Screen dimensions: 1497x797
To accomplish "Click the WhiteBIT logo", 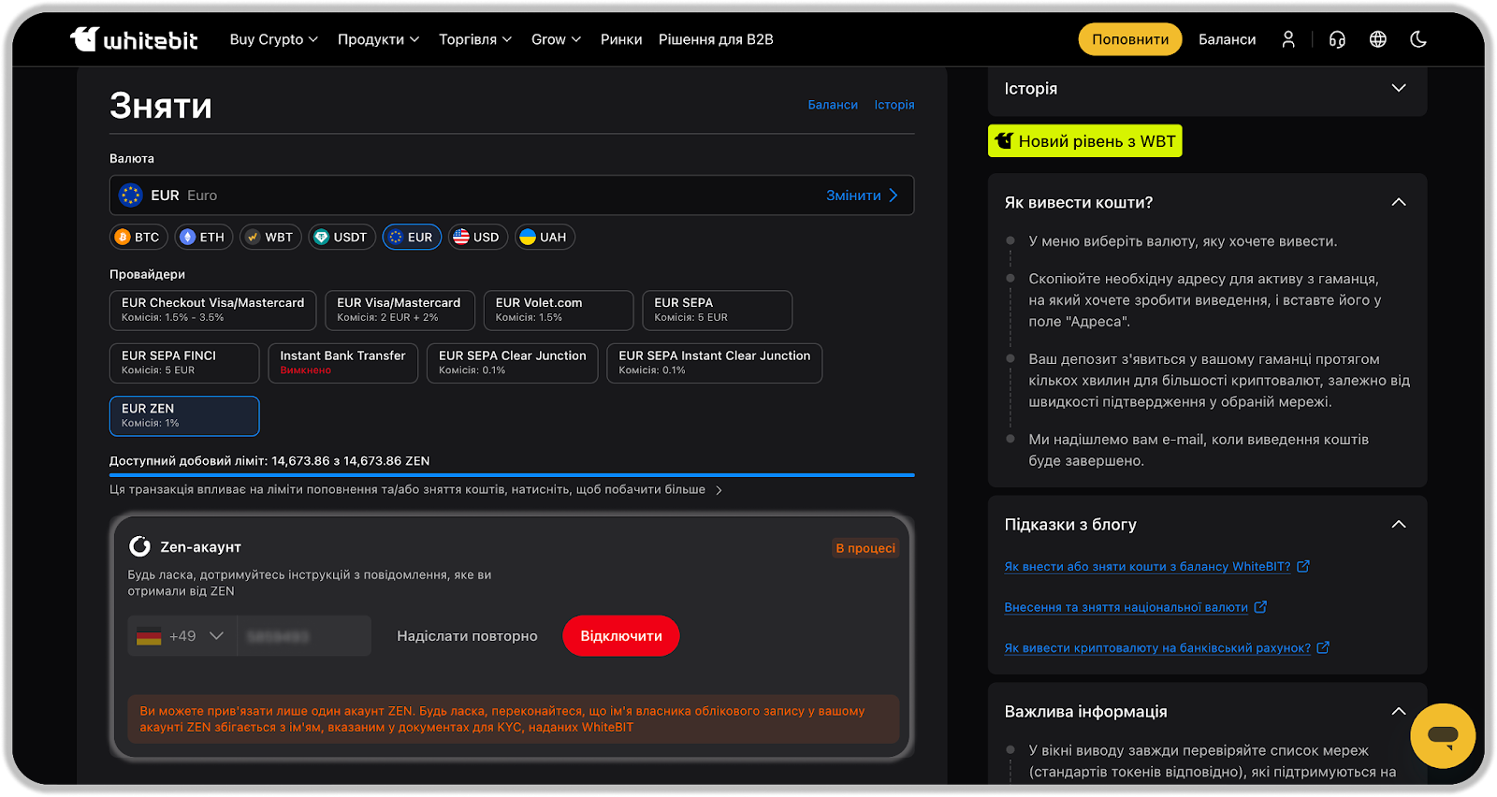I will click(x=134, y=39).
